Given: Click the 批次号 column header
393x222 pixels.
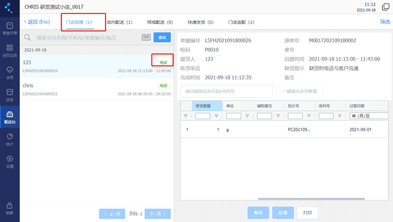Looking at the screenshot, I should tap(299, 106).
